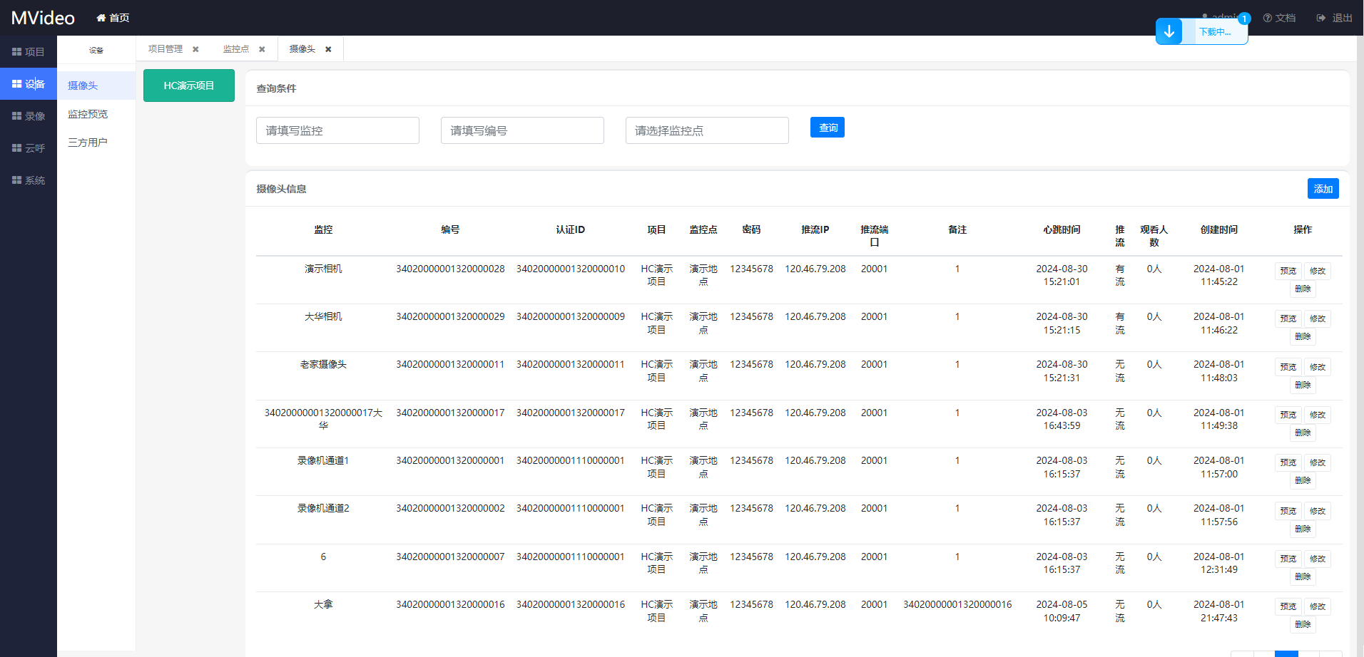Screen dimensions: 1364x657
Task: Go to 首页 home link
Action: coord(113,18)
